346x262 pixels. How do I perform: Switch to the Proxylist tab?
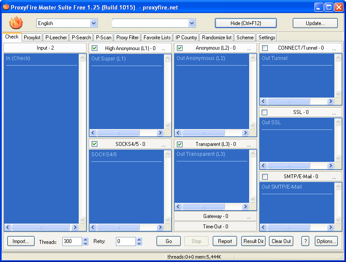(32, 38)
